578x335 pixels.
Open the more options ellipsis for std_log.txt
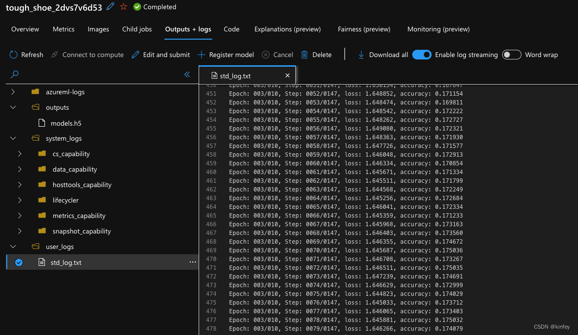click(x=192, y=262)
